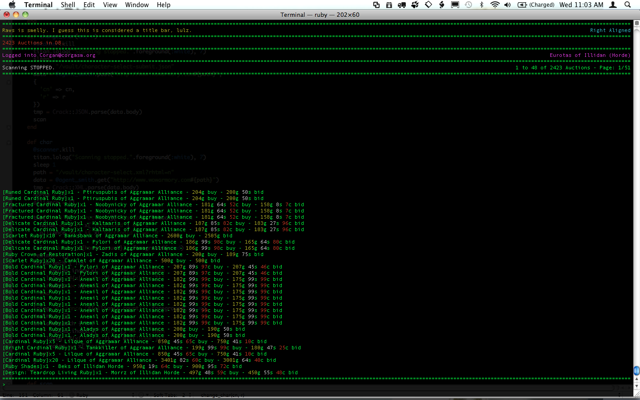Image resolution: width=640 pixels, height=400 pixels.
Task: Open the Terminal application menu
Action: [x=38, y=5]
